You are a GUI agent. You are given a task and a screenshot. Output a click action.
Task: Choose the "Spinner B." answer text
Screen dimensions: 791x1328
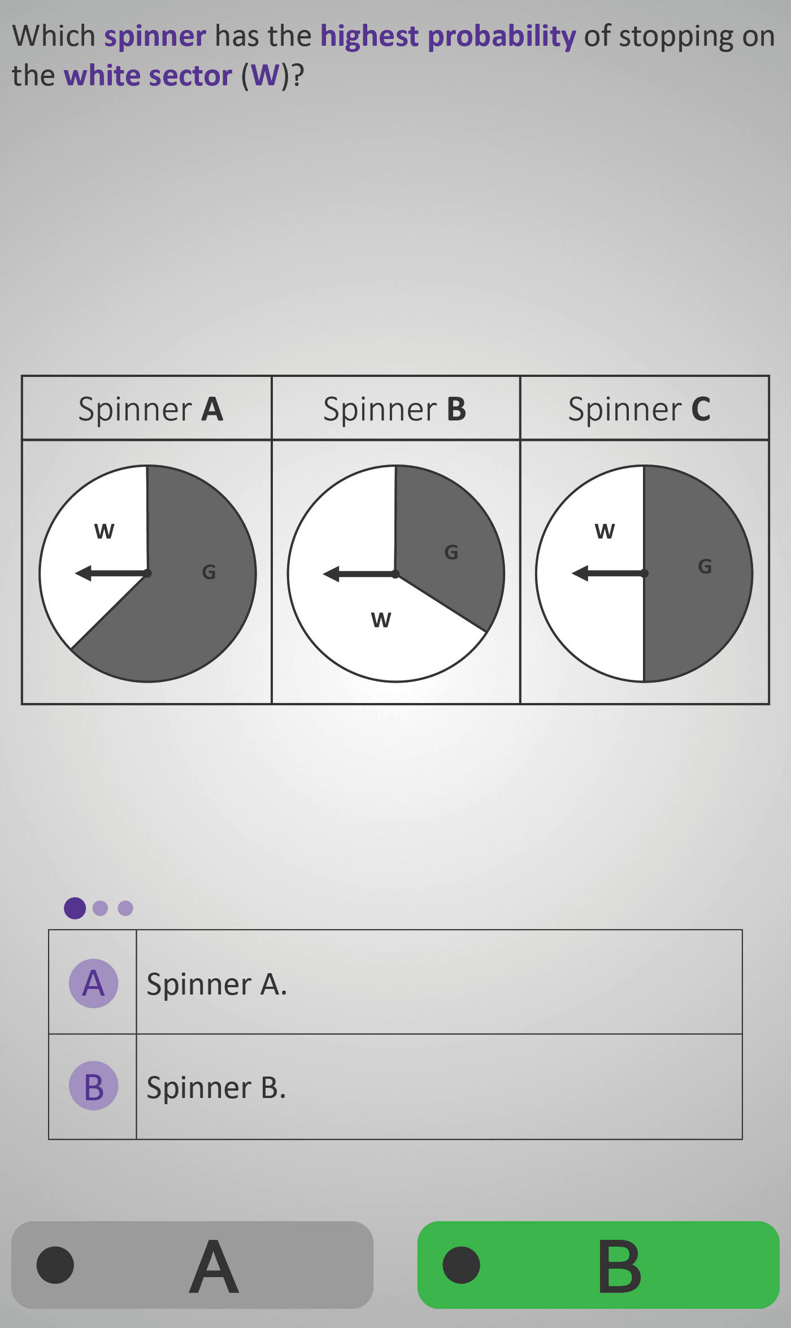pyautogui.click(x=216, y=1087)
